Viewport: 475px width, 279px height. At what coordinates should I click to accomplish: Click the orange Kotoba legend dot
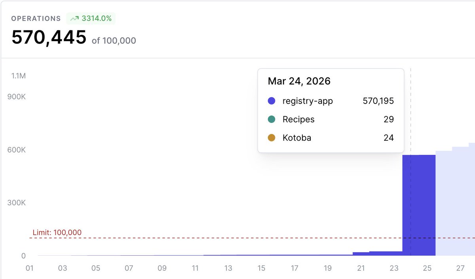(x=272, y=138)
